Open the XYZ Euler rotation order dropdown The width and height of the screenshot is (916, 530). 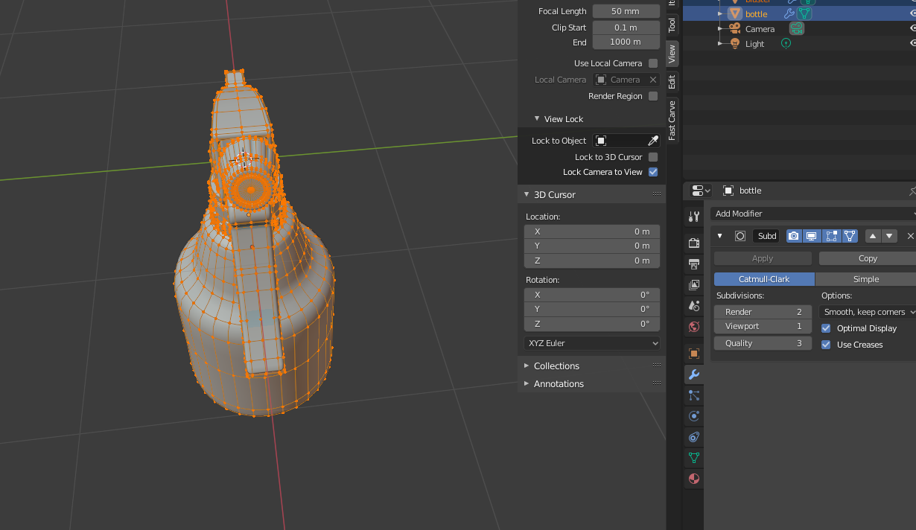click(591, 343)
